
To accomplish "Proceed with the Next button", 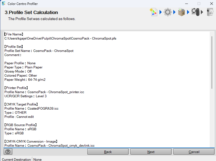I will [151, 152].
